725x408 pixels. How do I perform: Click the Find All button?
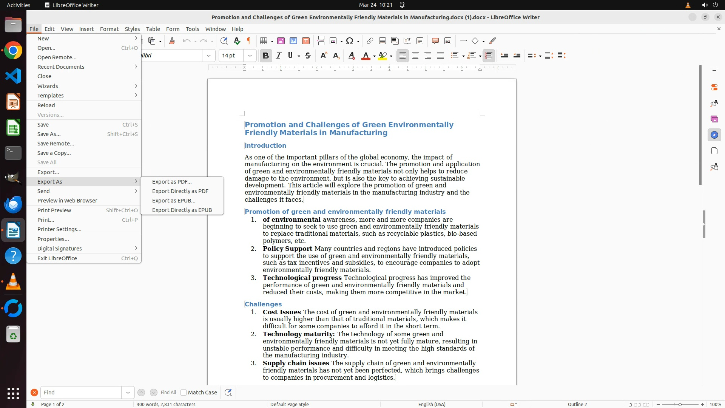coord(168,393)
